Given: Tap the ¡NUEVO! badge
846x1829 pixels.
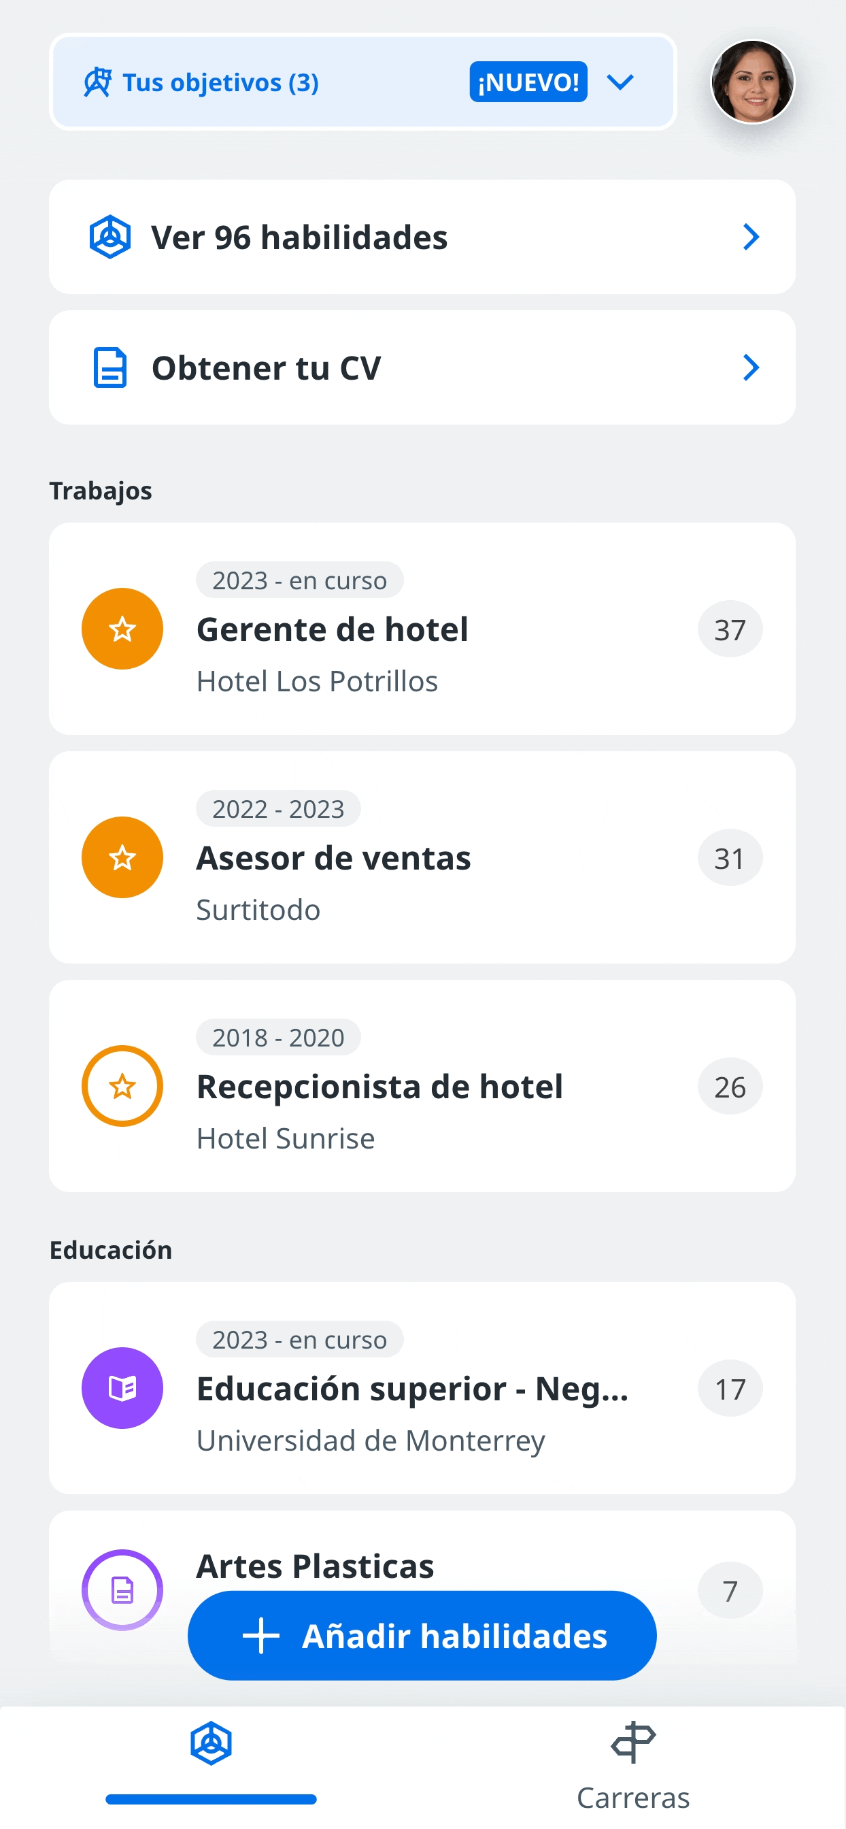Looking at the screenshot, I should pyautogui.click(x=528, y=82).
